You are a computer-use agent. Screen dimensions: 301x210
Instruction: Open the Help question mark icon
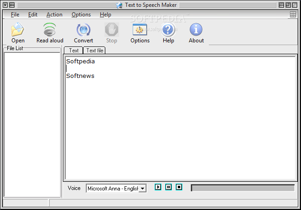coord(168,30)
